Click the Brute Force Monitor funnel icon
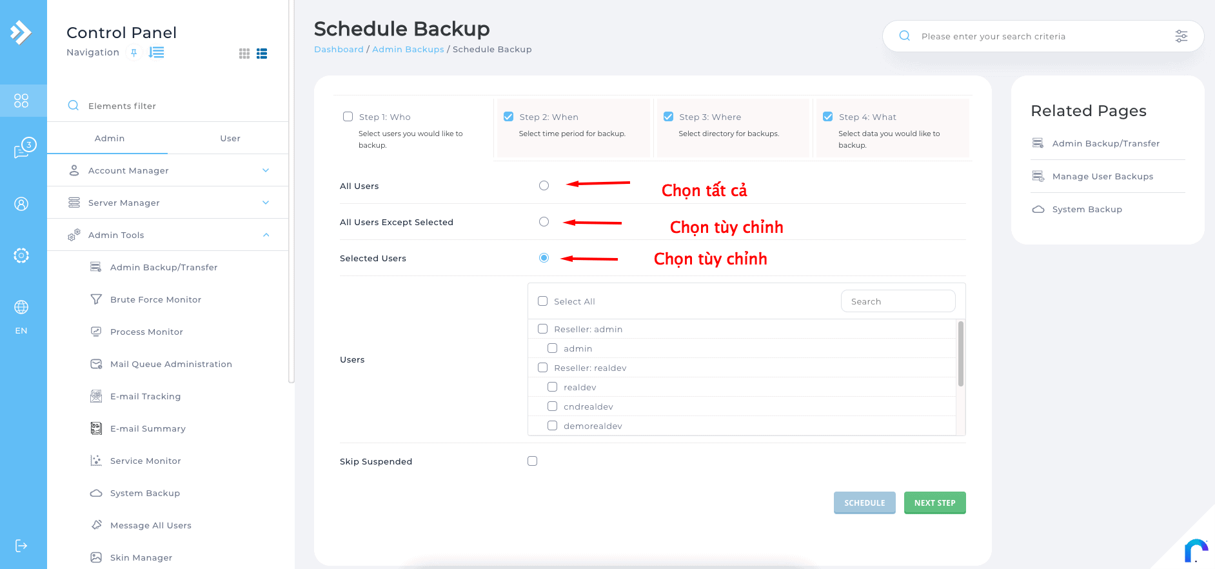Viewport: 1215px width, 569px height. pos(96,299)
